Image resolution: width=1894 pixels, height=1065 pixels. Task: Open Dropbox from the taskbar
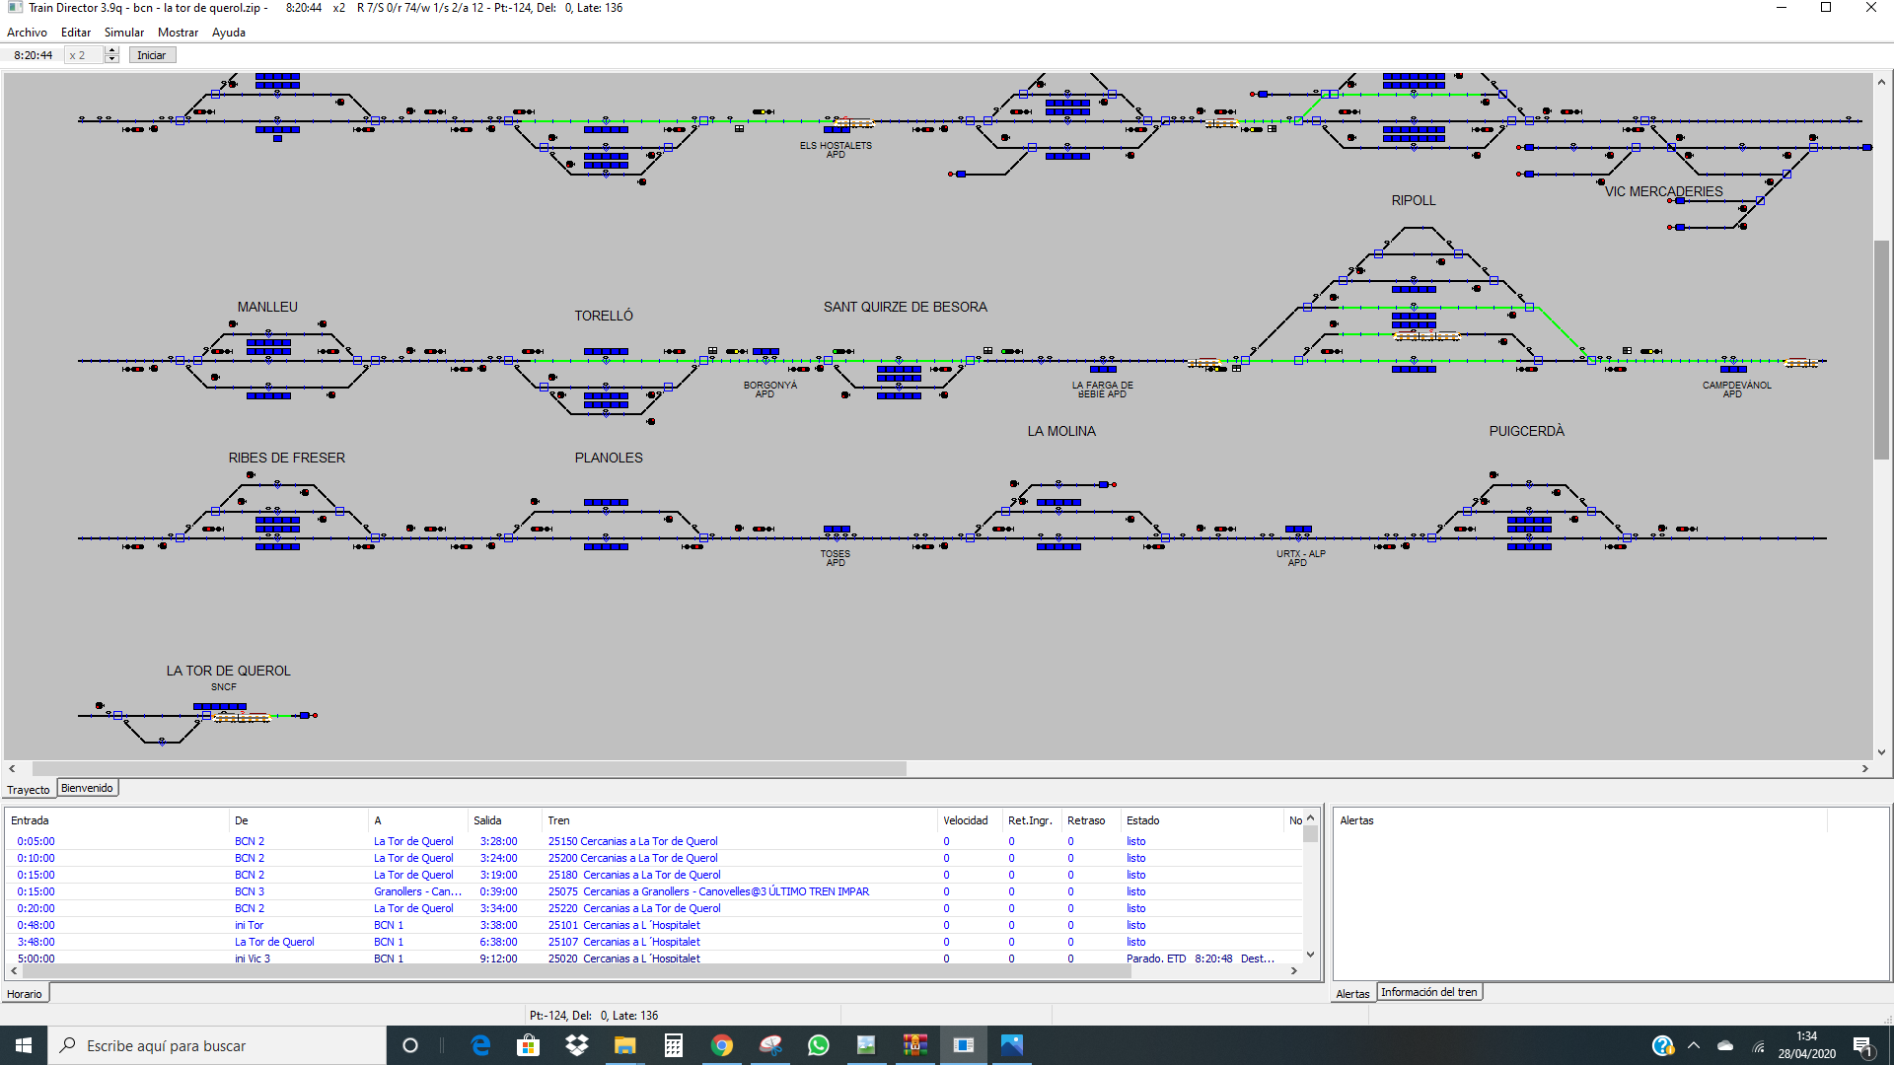[577, 1045]
